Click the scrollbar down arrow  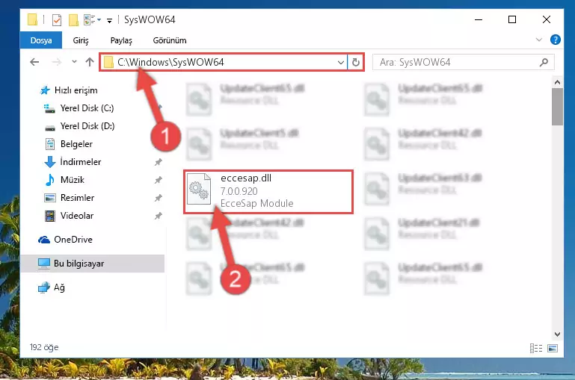(557, 334)
